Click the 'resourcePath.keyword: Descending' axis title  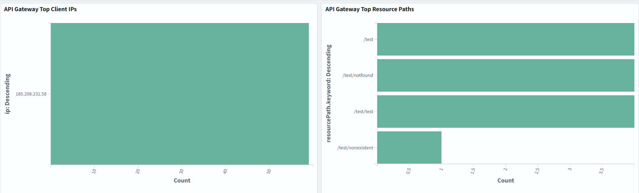pyautogui.click(x=328, y=93)
